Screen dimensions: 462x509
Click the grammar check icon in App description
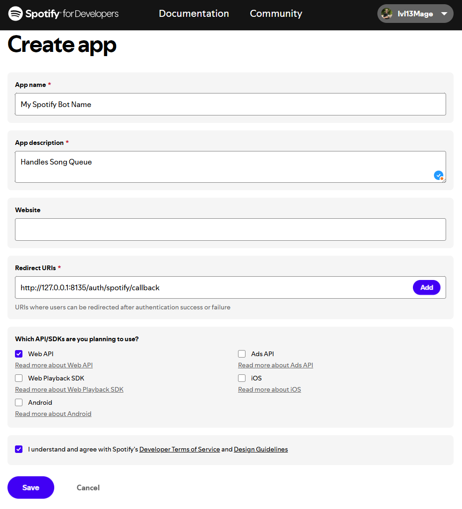pyautogui.click(x=439, y=176)
